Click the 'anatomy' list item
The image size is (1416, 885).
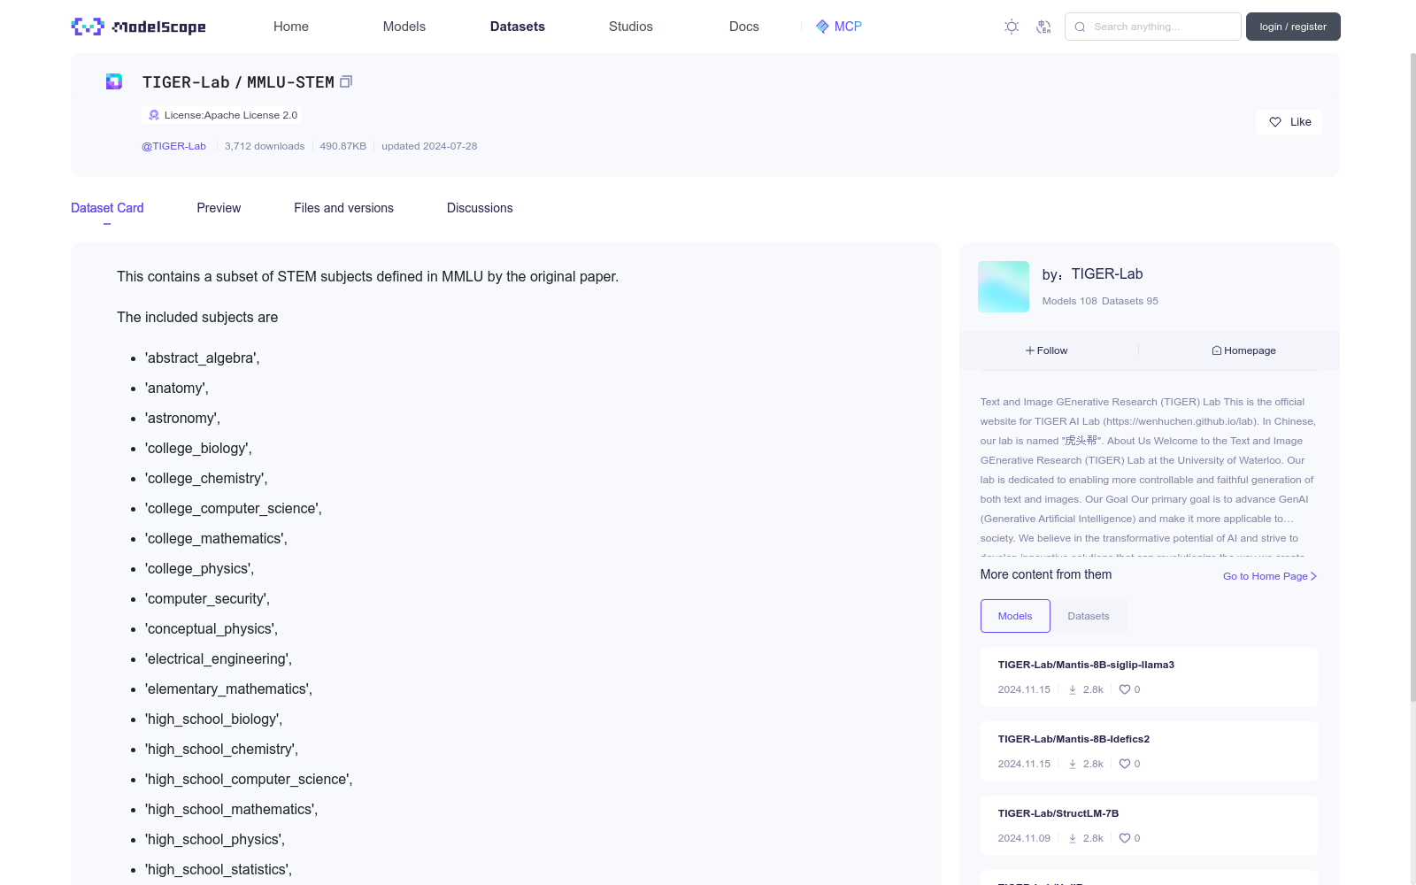click(x=177, y=389)
